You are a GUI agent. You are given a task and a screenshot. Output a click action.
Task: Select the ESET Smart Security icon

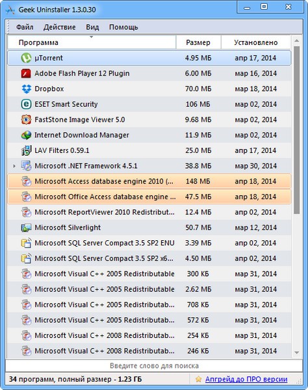pyautogui.click(x=26, y=104)
